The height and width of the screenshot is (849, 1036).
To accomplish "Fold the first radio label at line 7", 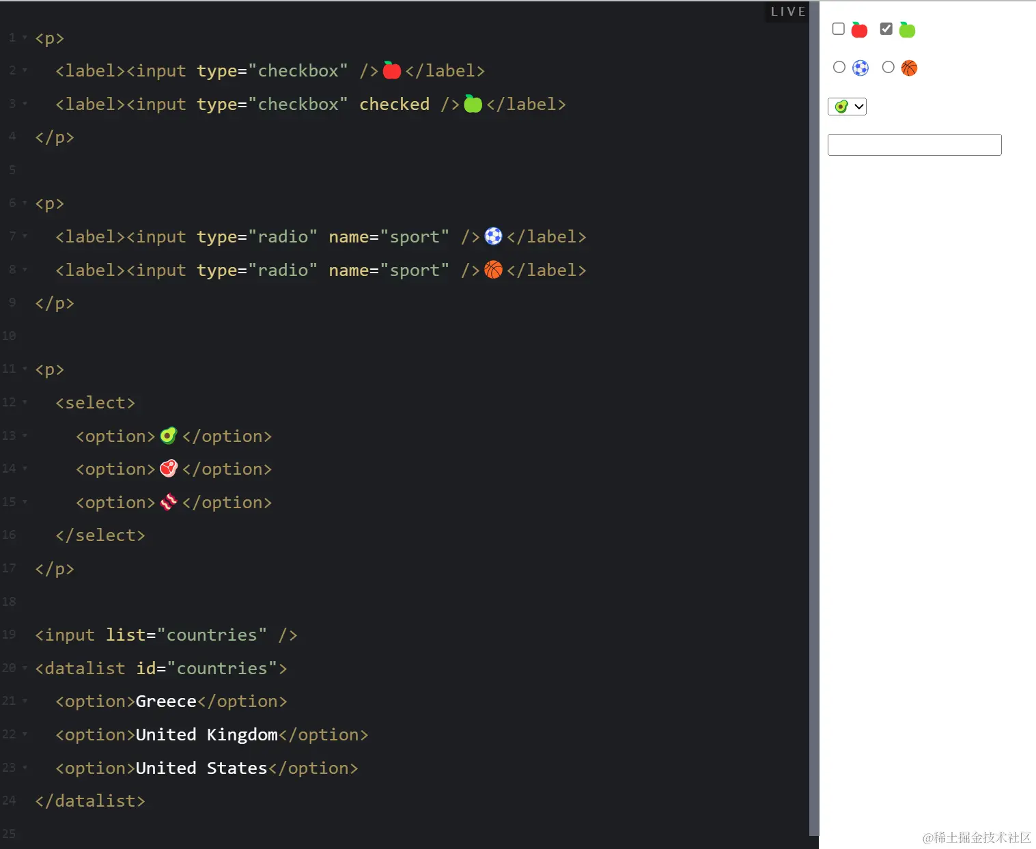I will click(25, 236).
